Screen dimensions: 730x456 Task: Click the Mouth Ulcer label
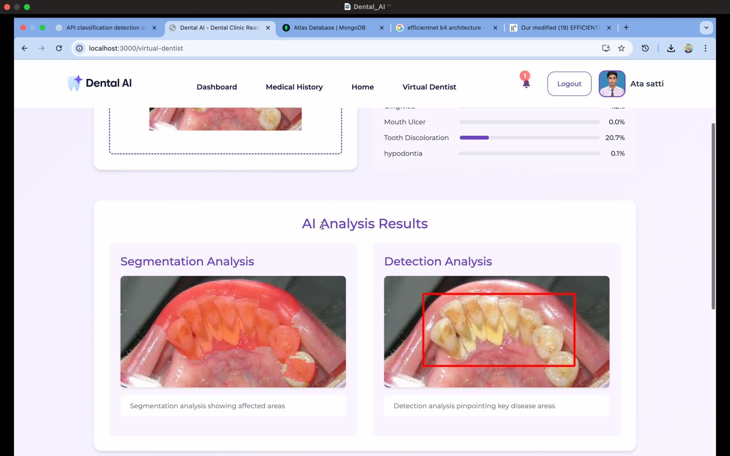(405, 122)
